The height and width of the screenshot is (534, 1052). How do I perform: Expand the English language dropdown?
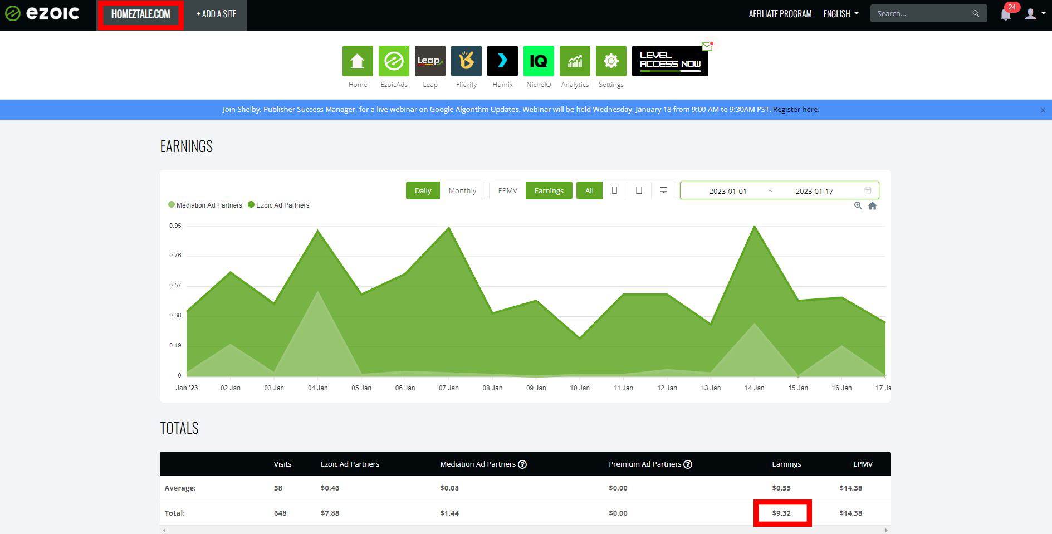coord(841,14)
